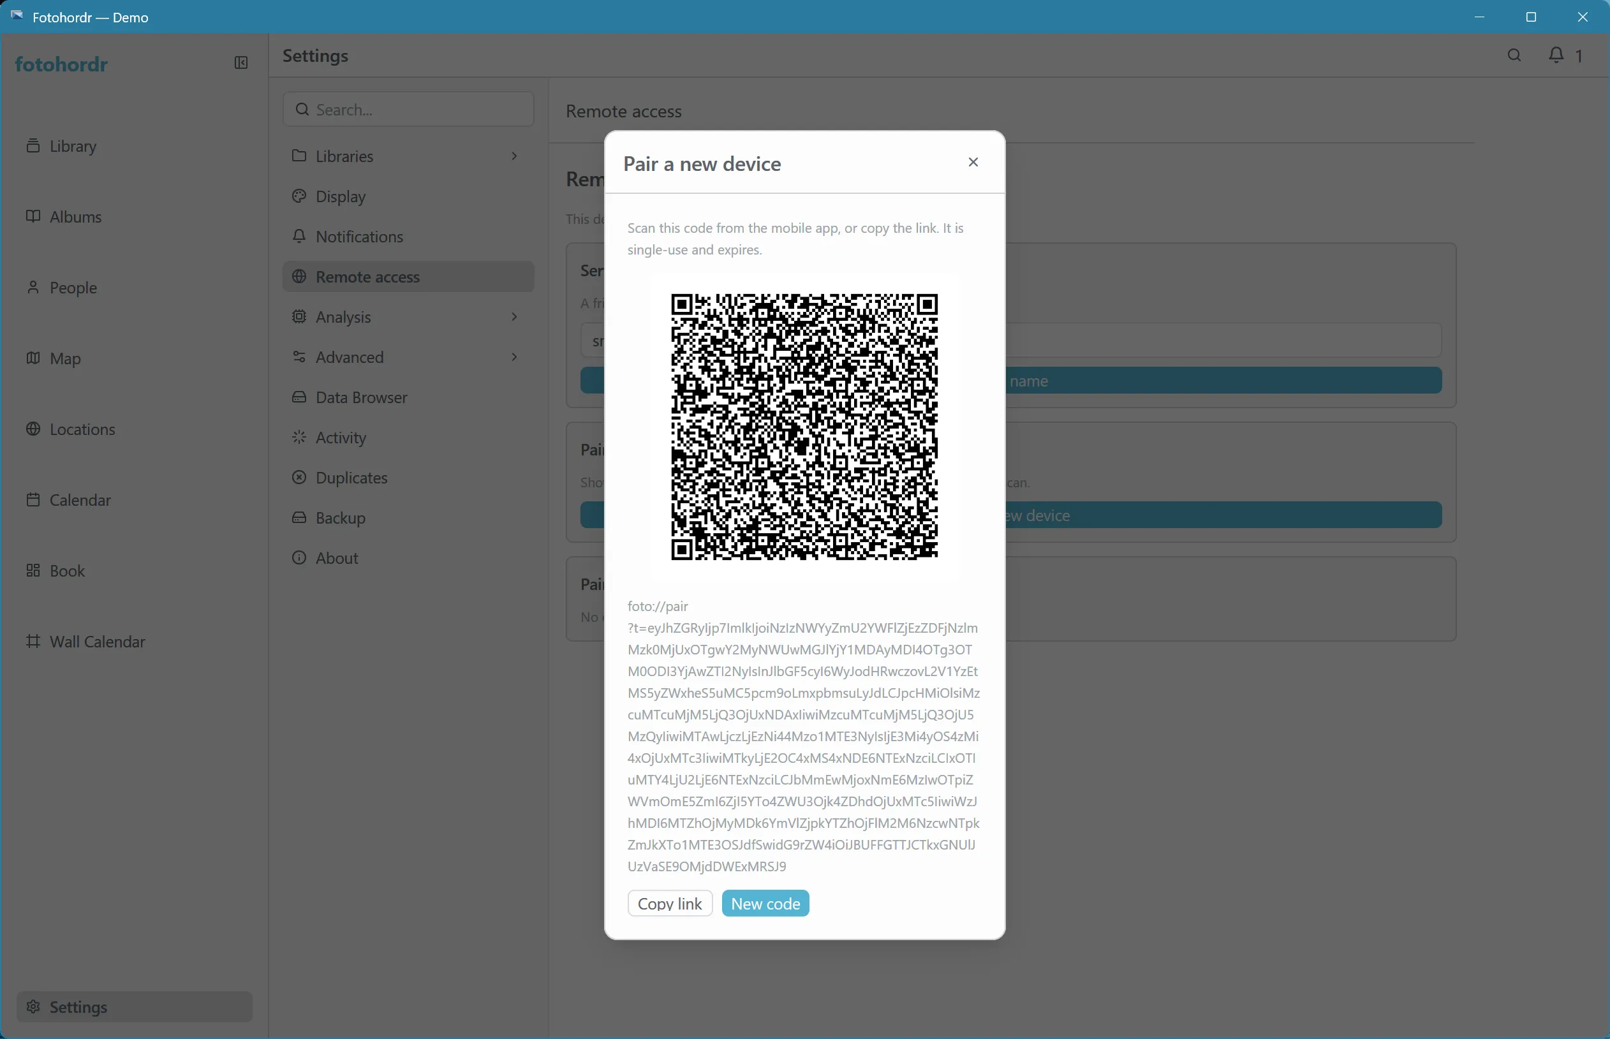Viewport: 1610px width, 1039px height.
Task: Click the Data Browser drive icon
Action: (x=299, y=397)
